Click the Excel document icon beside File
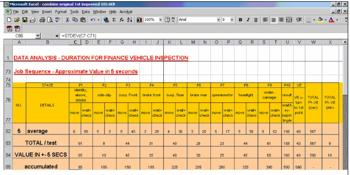The width and height of the screenshot is (350, 175). point(8,12)
